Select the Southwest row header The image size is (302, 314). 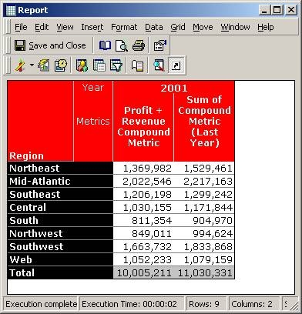[60, 246]
